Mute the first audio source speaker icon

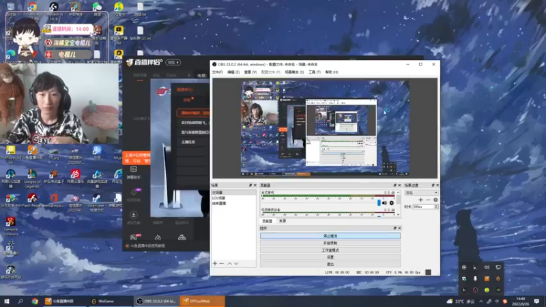click(x=384, y=203)
